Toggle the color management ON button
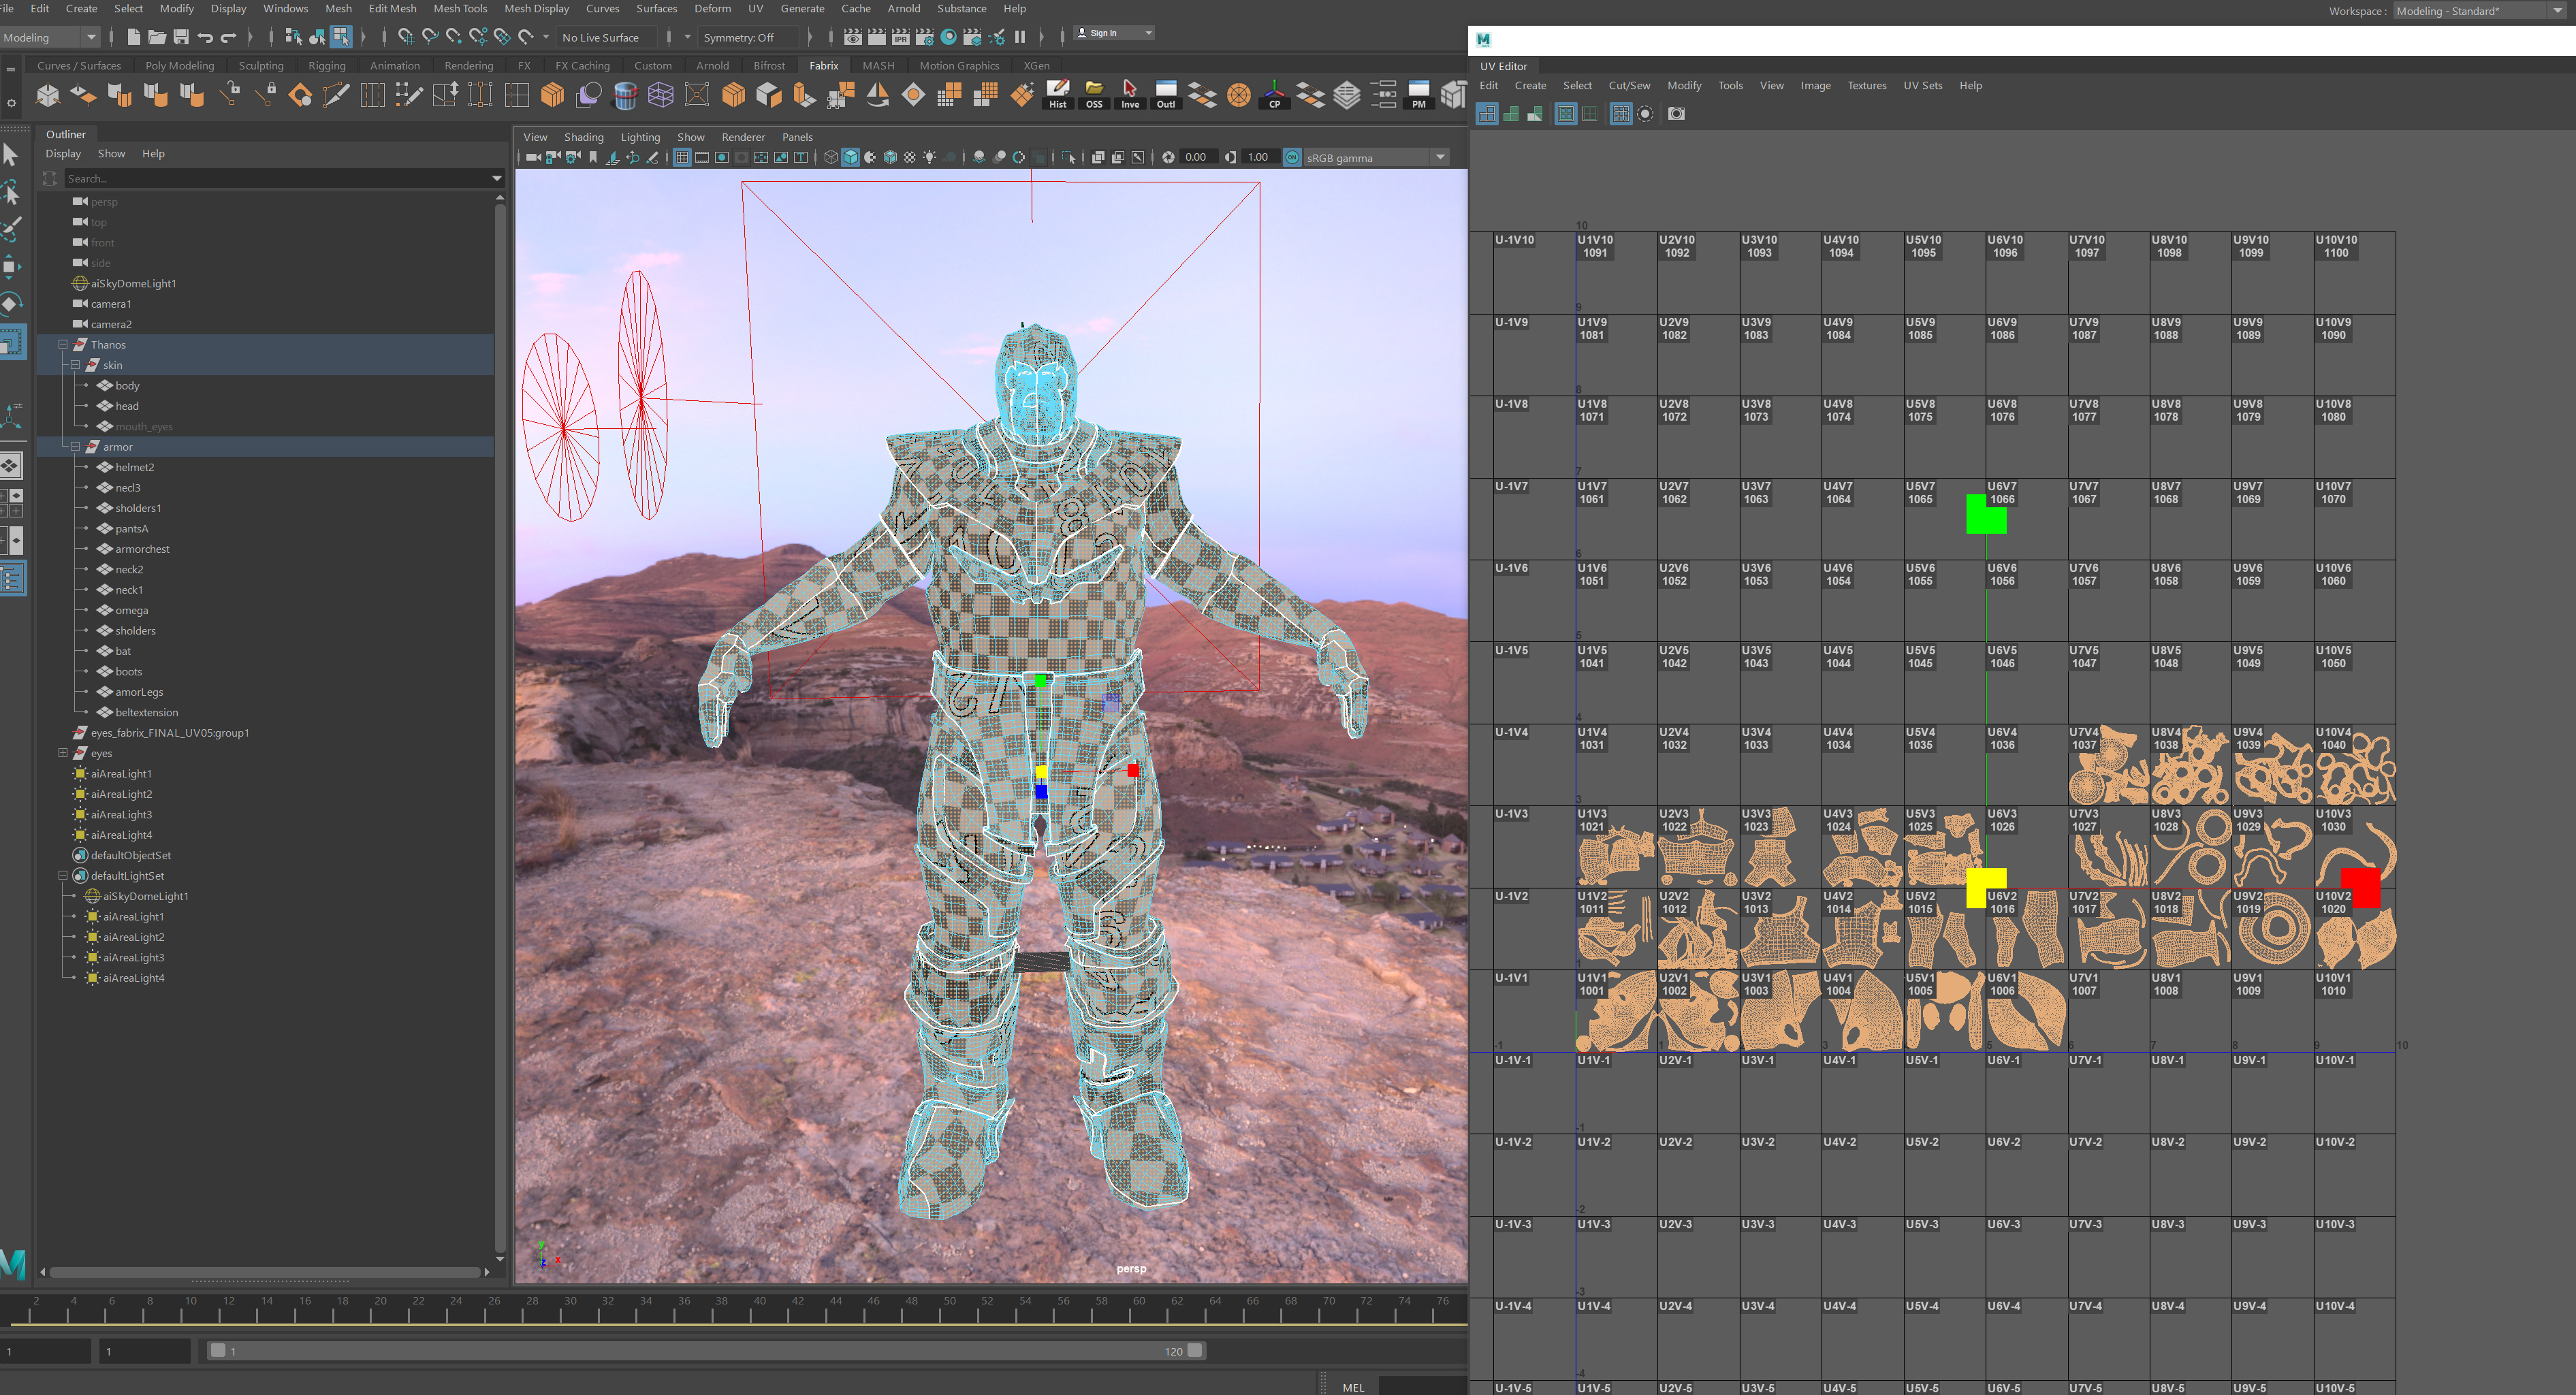 pyautogui.click(x=1292, y=157)
